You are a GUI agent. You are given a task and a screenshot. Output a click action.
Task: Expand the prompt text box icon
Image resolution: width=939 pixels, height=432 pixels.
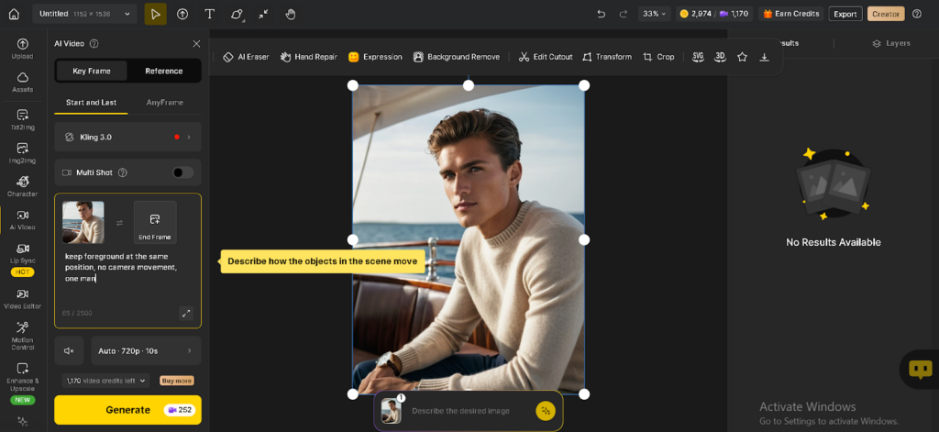186,313
